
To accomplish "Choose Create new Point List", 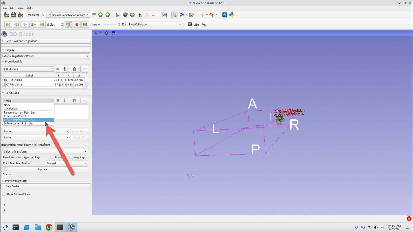I will tap(29, 116).
